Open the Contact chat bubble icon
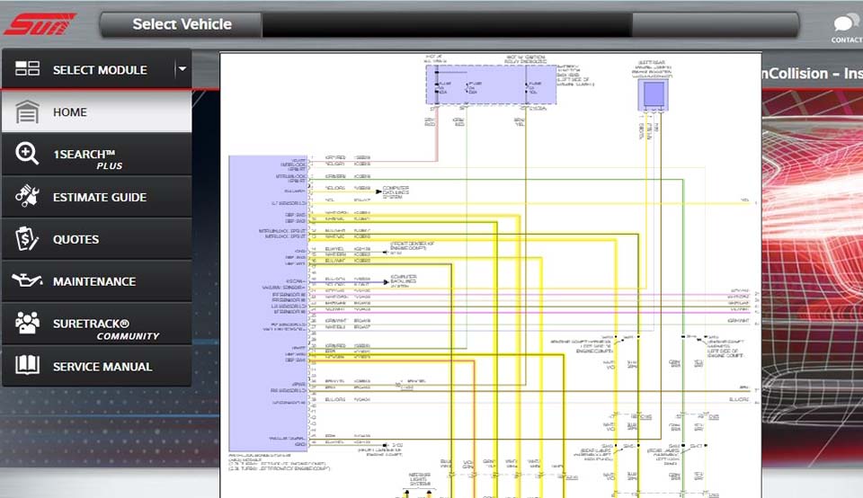Screen dimensions: 863x498 [x=846, y=25]
